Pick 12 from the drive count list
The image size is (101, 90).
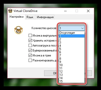tap(72, 72)
